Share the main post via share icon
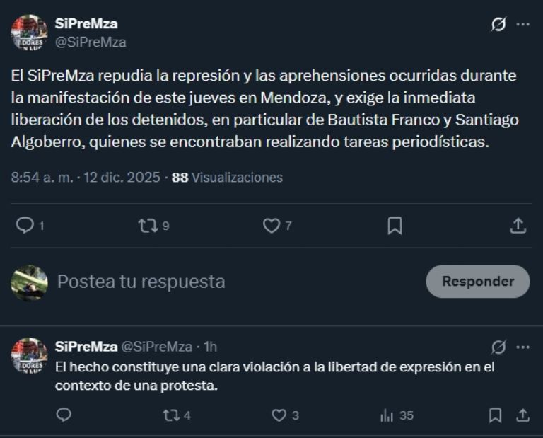543x438 pixels. point(518,226)
